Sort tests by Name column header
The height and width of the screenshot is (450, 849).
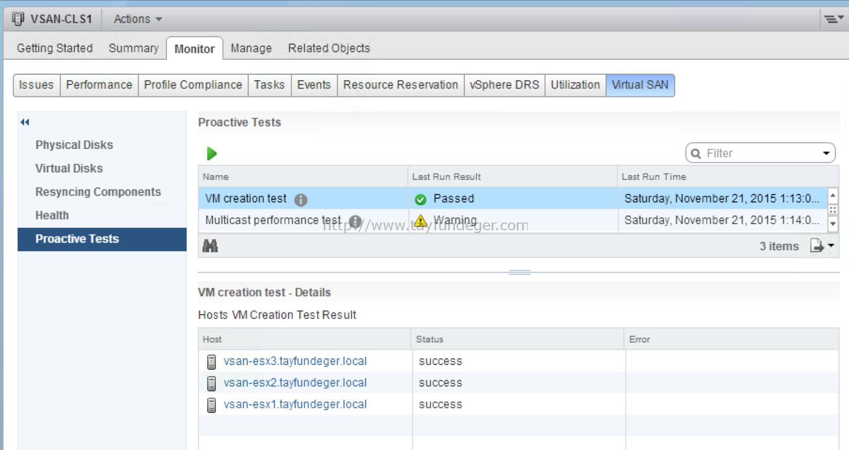coord(303,177)
